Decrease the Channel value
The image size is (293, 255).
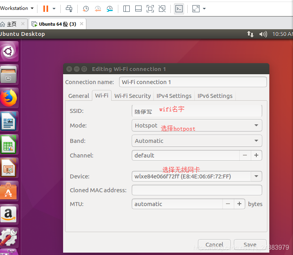(245, 155)
